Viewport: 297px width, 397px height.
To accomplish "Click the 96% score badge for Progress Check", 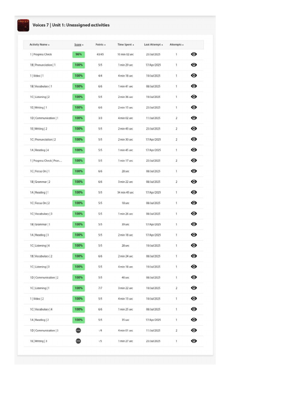I will point(79,54).
